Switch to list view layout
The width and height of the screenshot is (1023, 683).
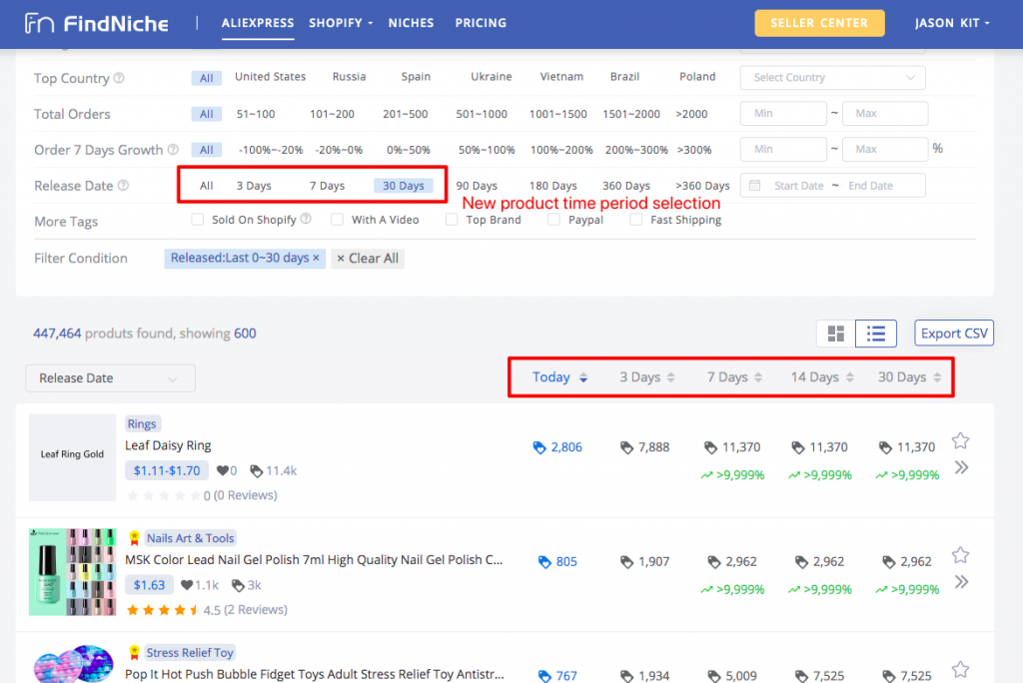click(875, 334)
